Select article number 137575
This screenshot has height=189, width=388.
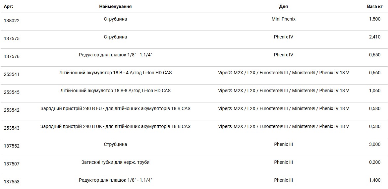(12, 39)
